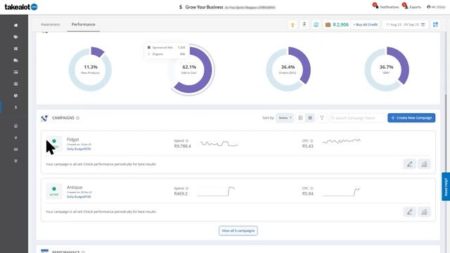Click View all 5 campaigns button
This screenshot has height=253, width=450.
(x=238, y=231)
